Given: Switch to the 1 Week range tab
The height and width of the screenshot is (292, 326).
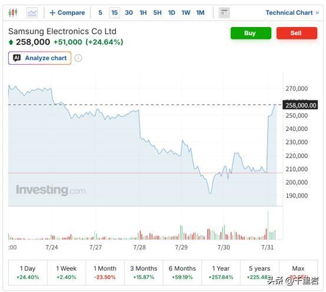Looking at the screenshot, I should pos(66,273).
